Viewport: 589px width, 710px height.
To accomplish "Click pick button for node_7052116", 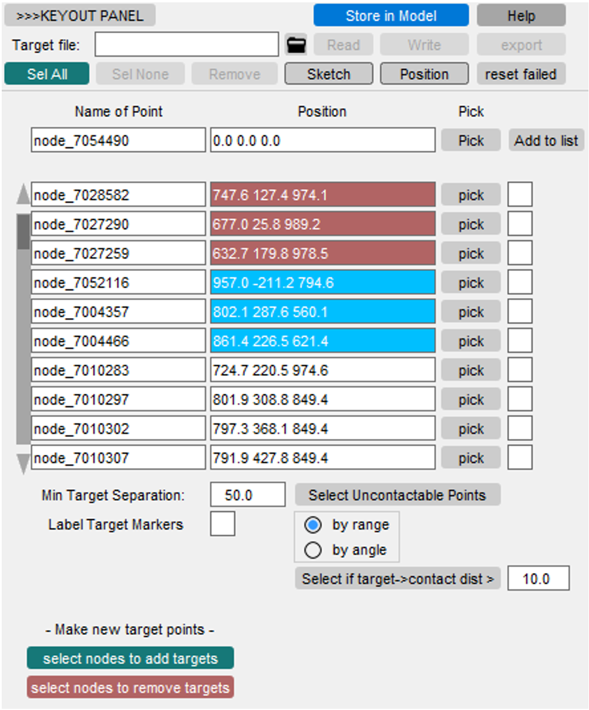I will [x=471, y=282].
